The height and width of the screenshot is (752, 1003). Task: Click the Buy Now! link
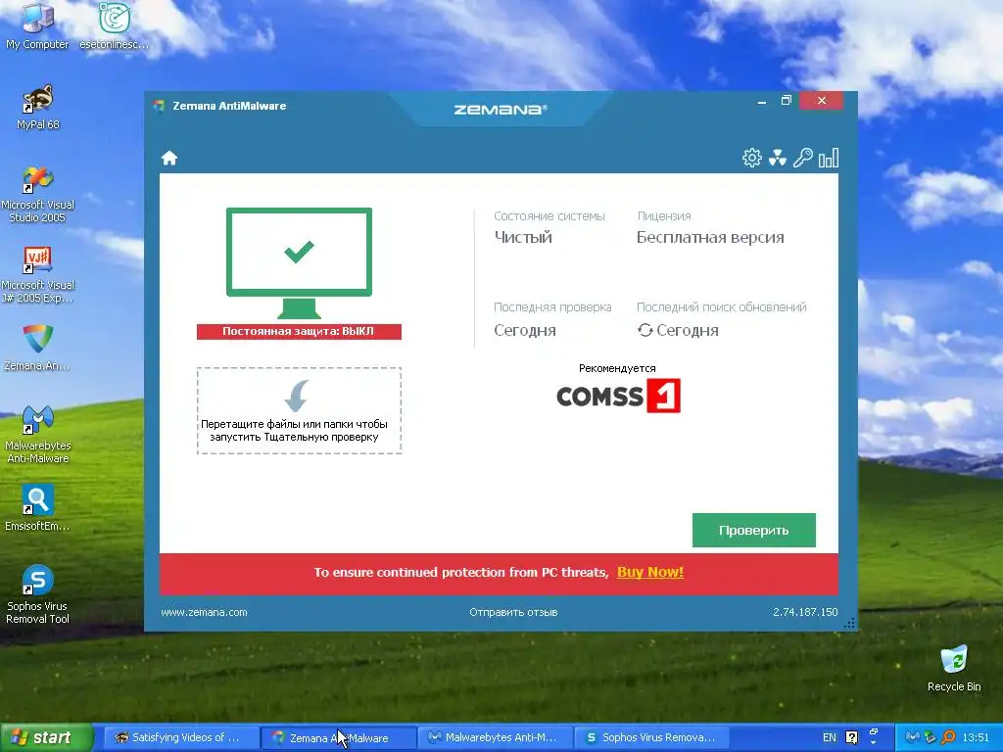pos(650,572)
